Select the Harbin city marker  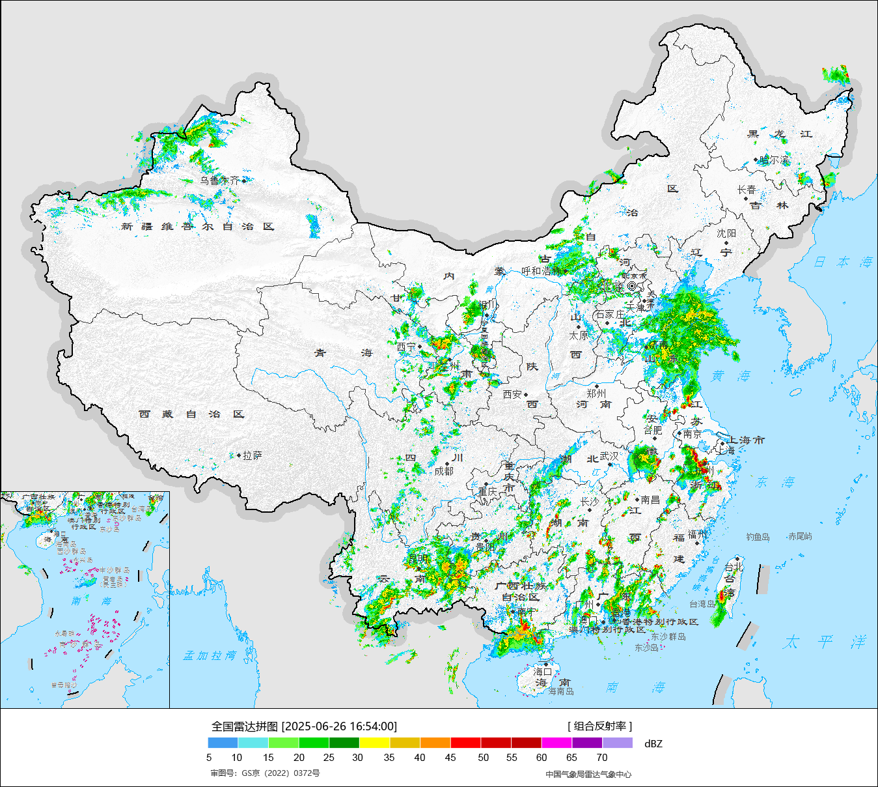[756, 160]
